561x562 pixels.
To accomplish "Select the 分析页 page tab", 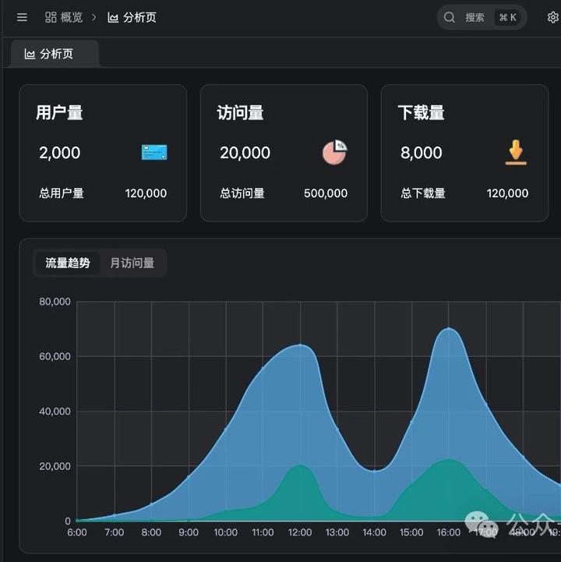I will click(x=55, y=54).
